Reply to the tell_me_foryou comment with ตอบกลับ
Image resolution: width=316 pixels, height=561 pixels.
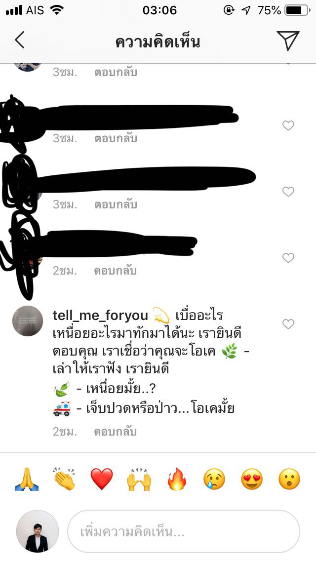[x=115, y=432]
